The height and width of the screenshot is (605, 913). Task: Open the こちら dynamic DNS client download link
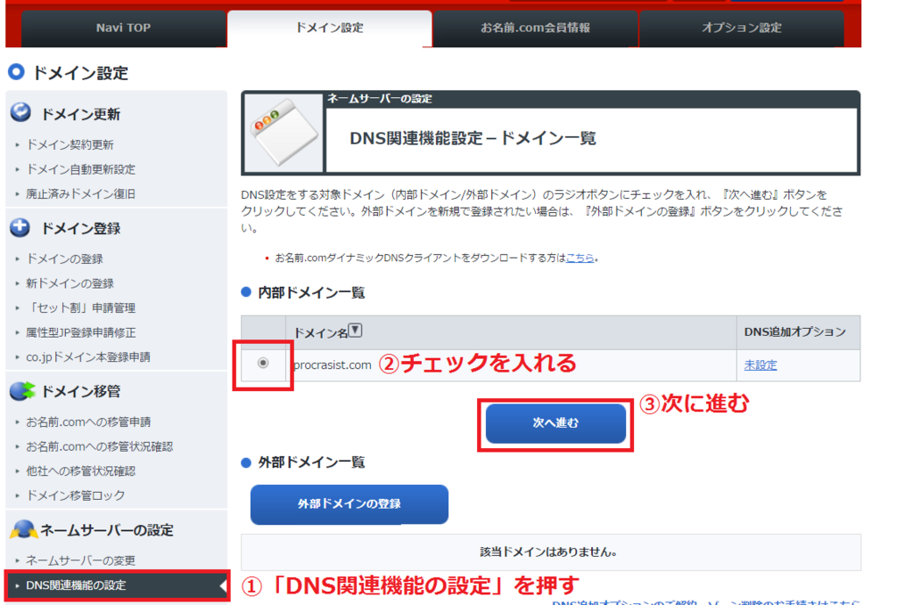point(580,258)
